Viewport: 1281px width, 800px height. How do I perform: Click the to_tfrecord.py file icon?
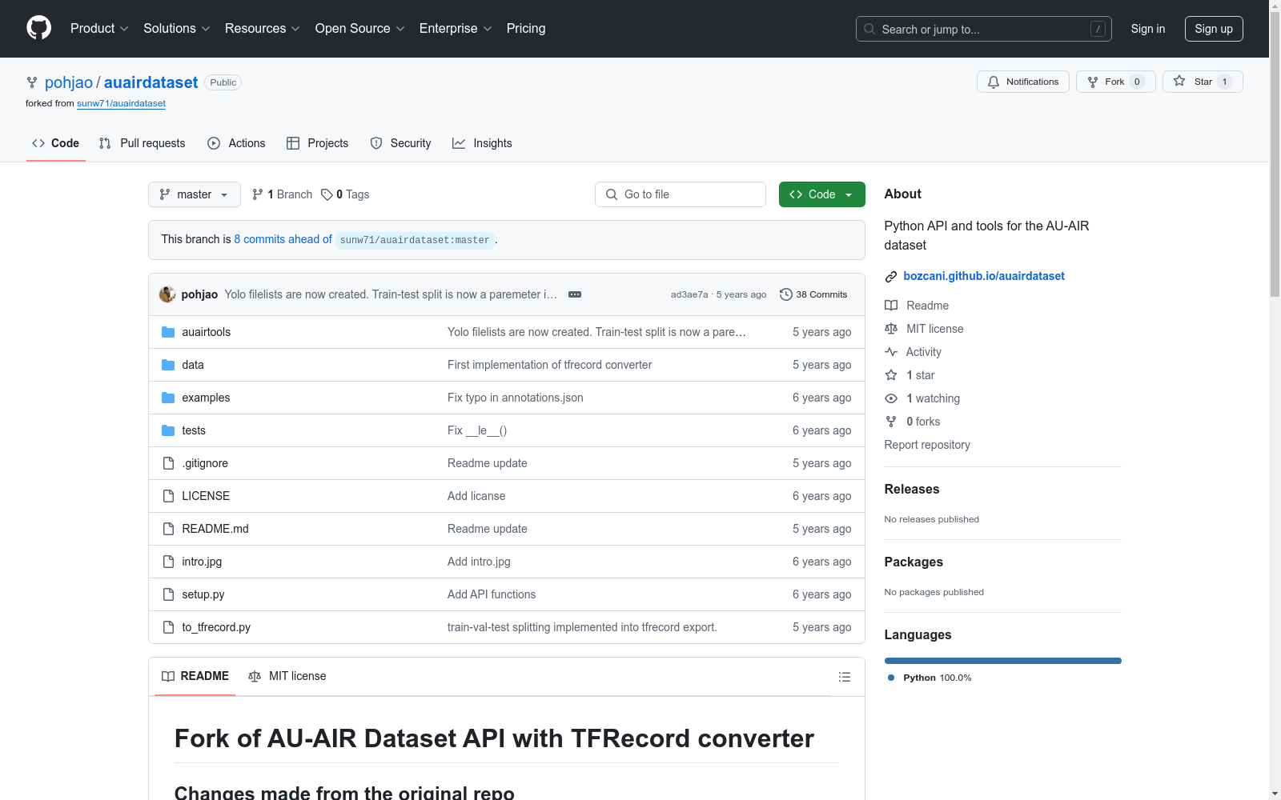[x=168, y=627]
